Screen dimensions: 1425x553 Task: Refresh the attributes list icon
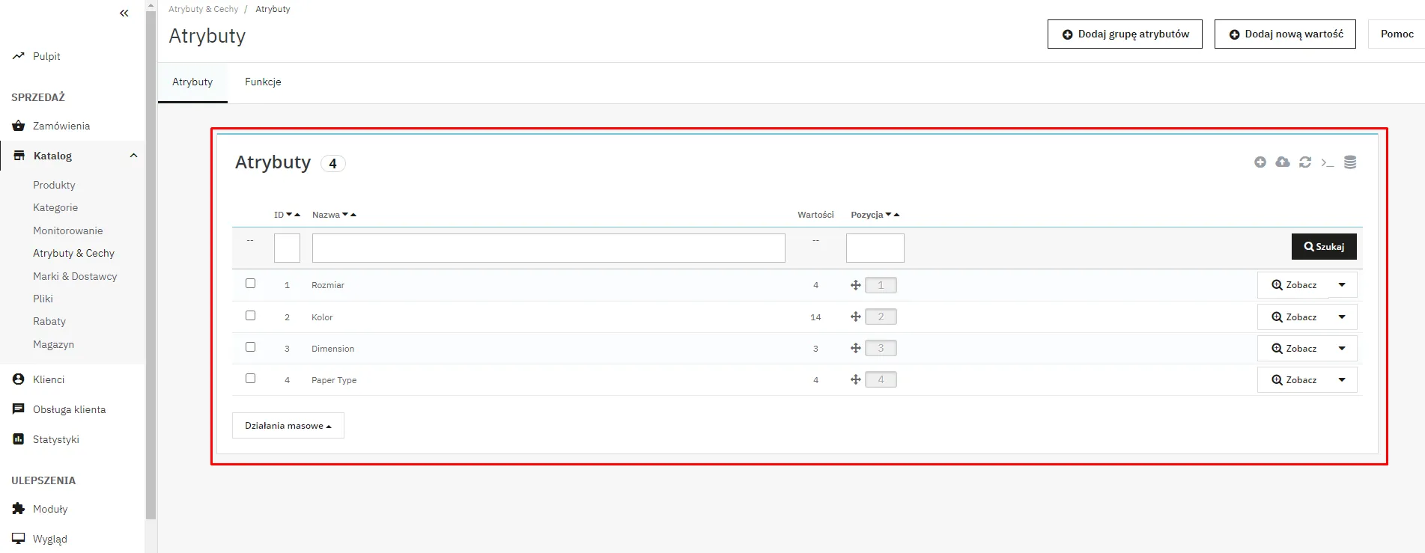pos(1305,162)
